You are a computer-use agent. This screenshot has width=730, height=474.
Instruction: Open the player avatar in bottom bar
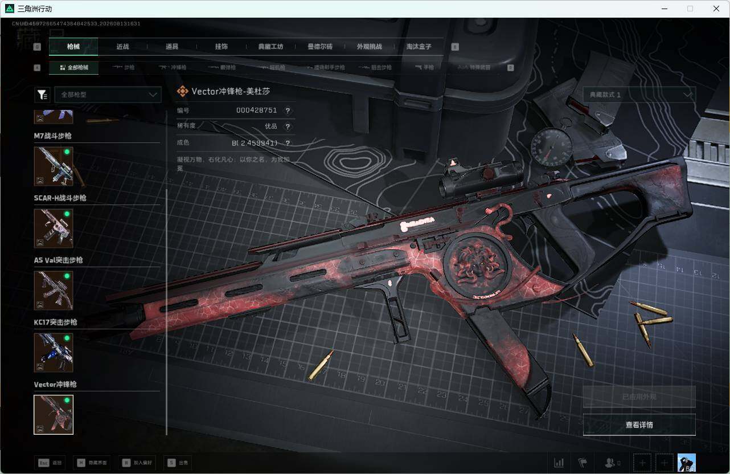click(686, 463)
